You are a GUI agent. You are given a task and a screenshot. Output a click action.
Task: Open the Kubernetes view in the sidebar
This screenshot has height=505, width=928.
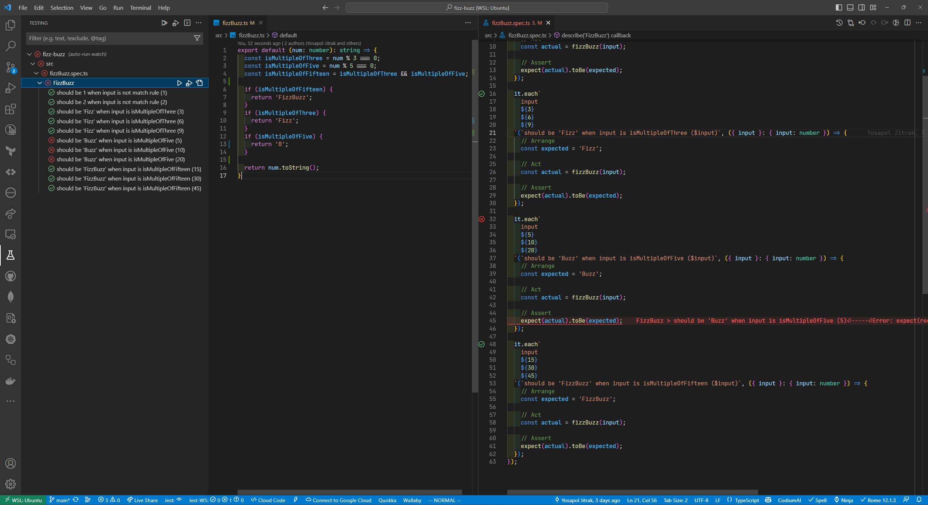tap(11, 339)
